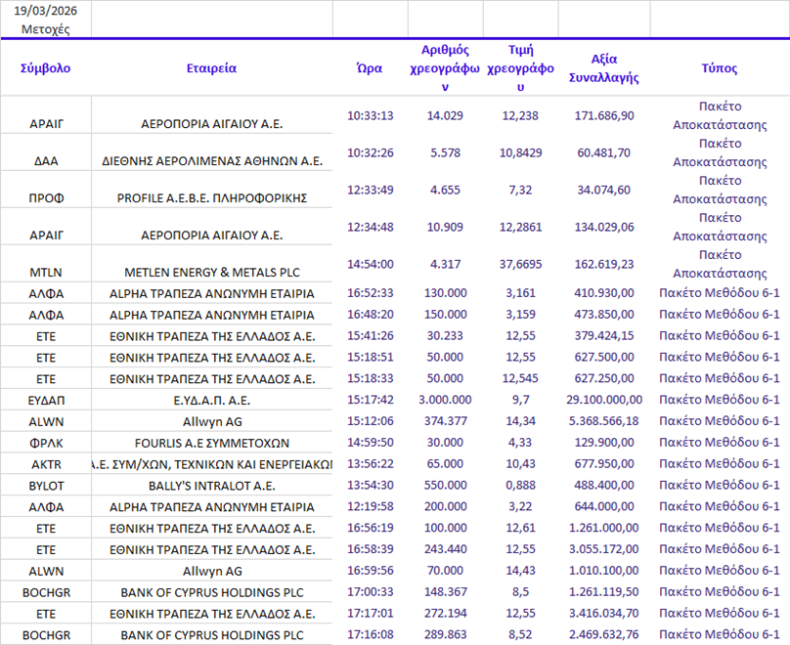
Task: Select the ΕΥΔΑΠ symbol cell
Action: (x=45, y=401)
